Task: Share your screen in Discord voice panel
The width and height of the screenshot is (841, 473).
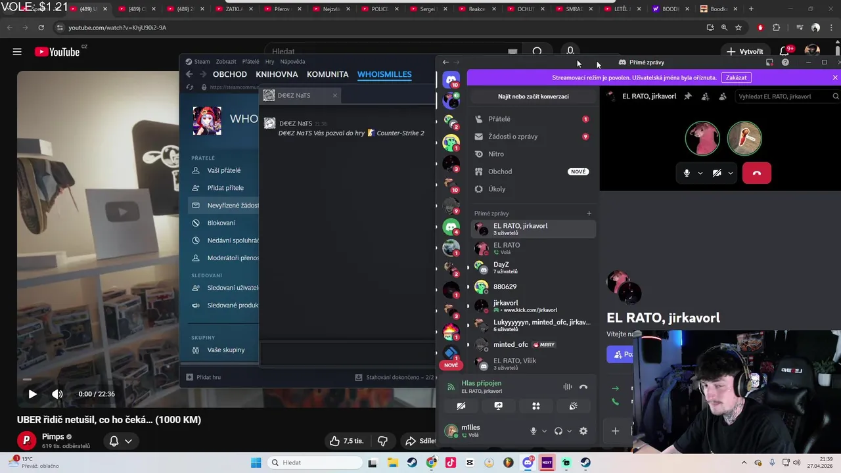Action: (x=498, y=406)
